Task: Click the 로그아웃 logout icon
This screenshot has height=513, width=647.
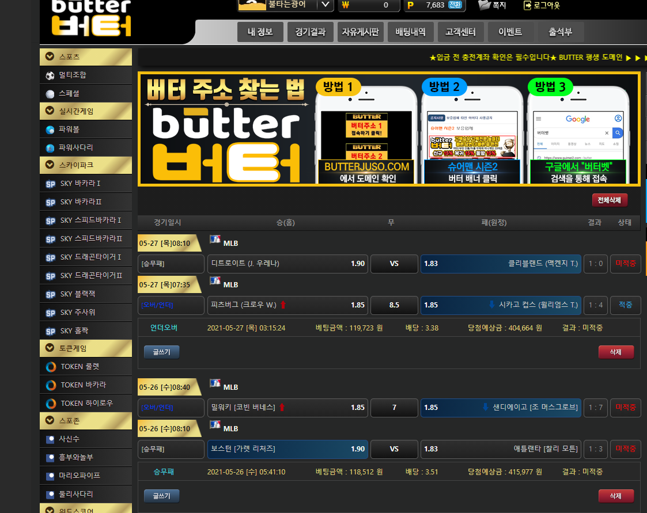Action: tap(527, 5)
